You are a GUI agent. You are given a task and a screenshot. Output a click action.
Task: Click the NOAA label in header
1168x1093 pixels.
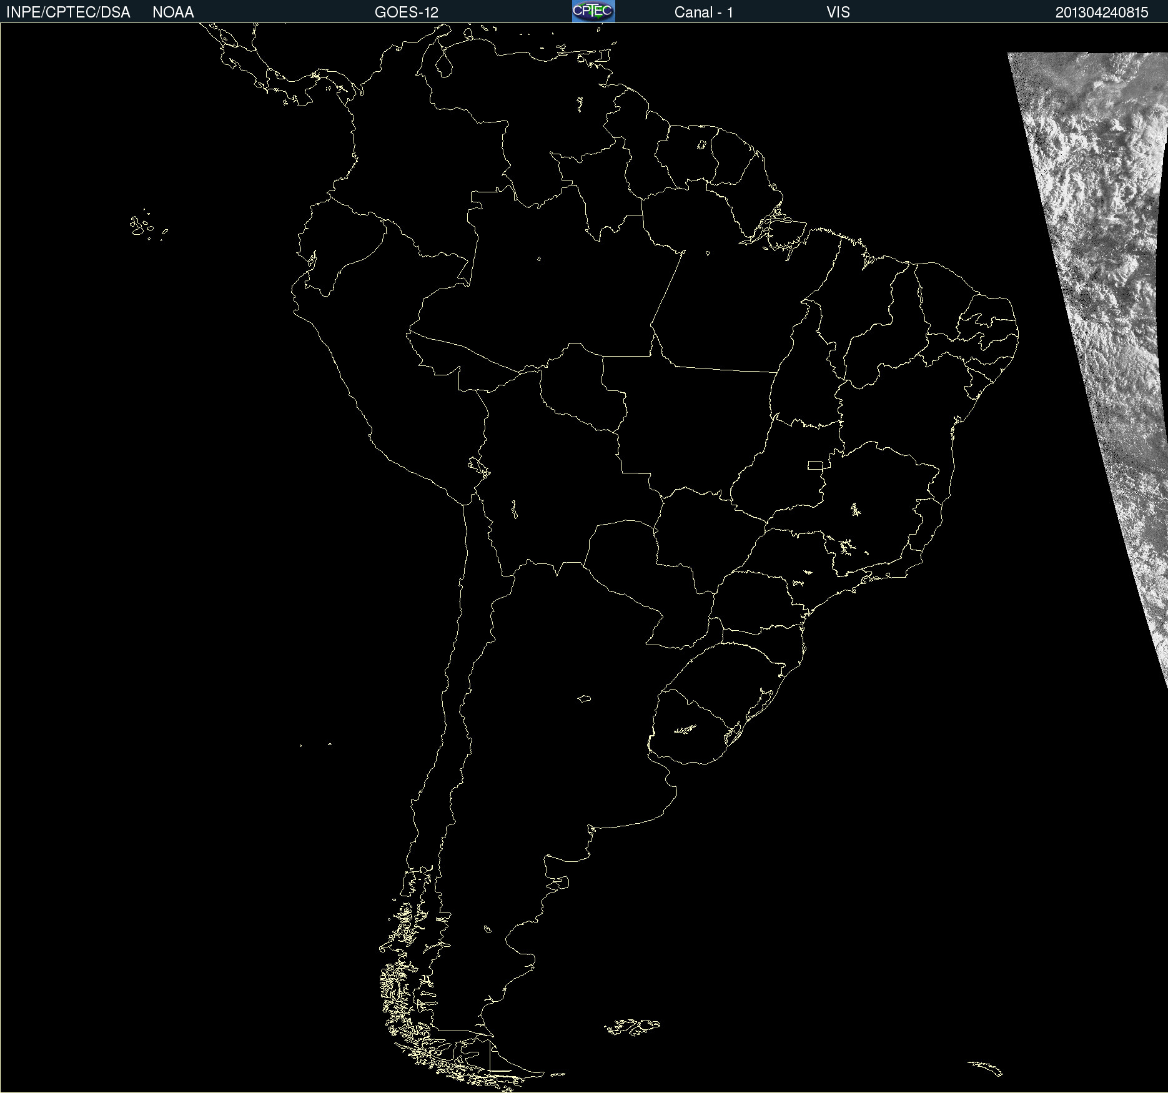[x=173, y=12]
